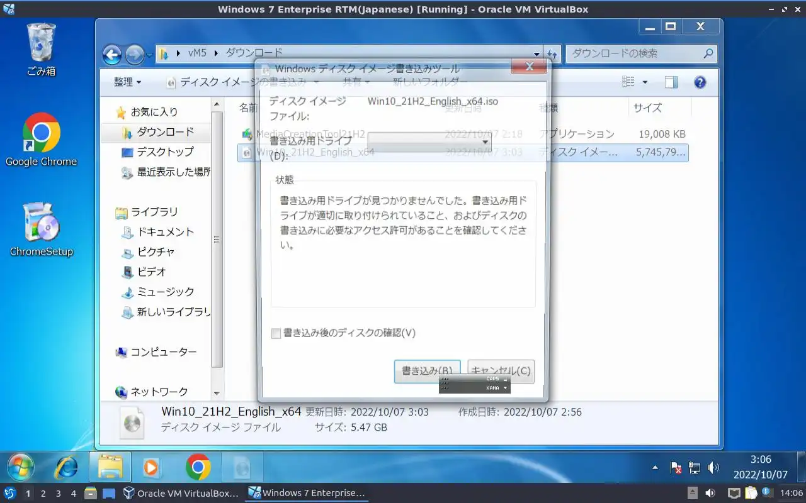Open the Explorer folder taskbar button
This screenshot has height=503, width=806.
coord(110,467)
